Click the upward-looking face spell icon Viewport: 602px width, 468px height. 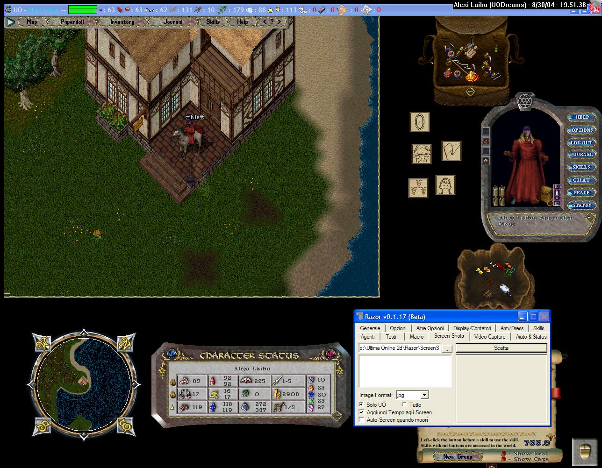pyautogui.click(x=445, y=185)
